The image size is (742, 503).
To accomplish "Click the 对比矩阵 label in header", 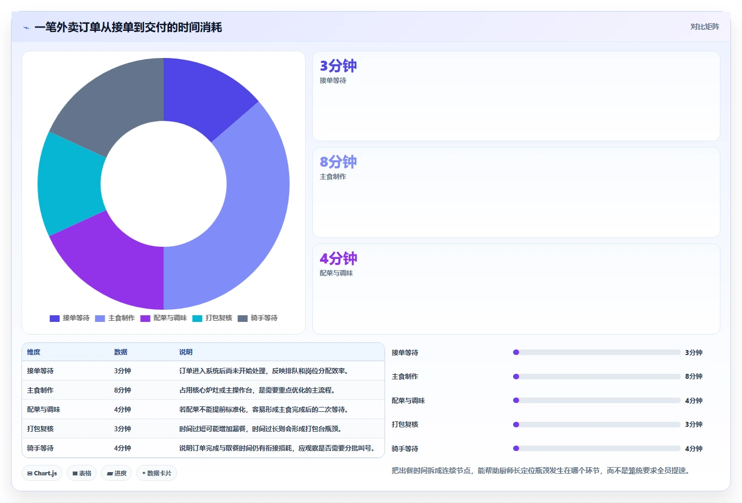I will click(704, 27).
